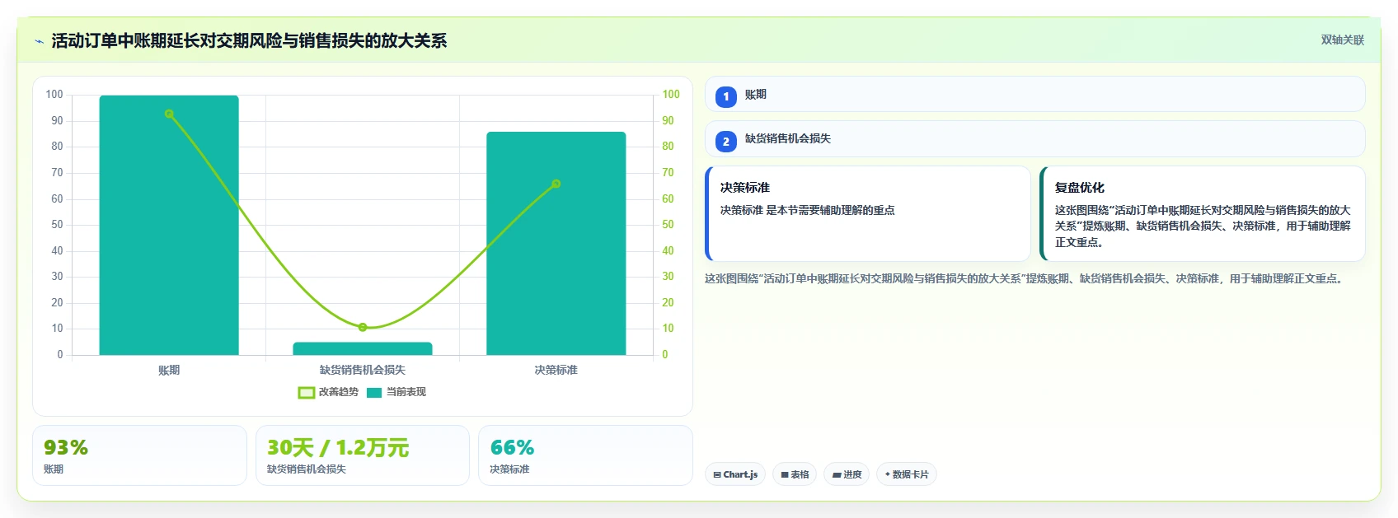Click the x-axis label 决策标准
This screenshot has width=1398, height=518.
556,371
